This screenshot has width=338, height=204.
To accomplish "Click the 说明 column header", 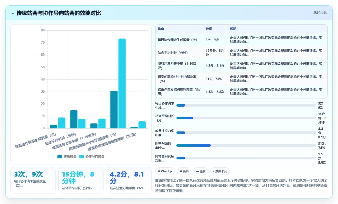I will [x=233, y=29].
